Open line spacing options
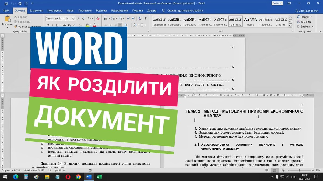Viewport: 323px width, 181px height. [x=127, y=25]
